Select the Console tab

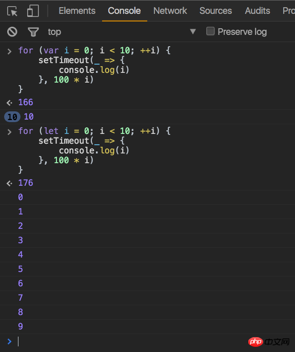pyautogui.click(x=124, y=11)
